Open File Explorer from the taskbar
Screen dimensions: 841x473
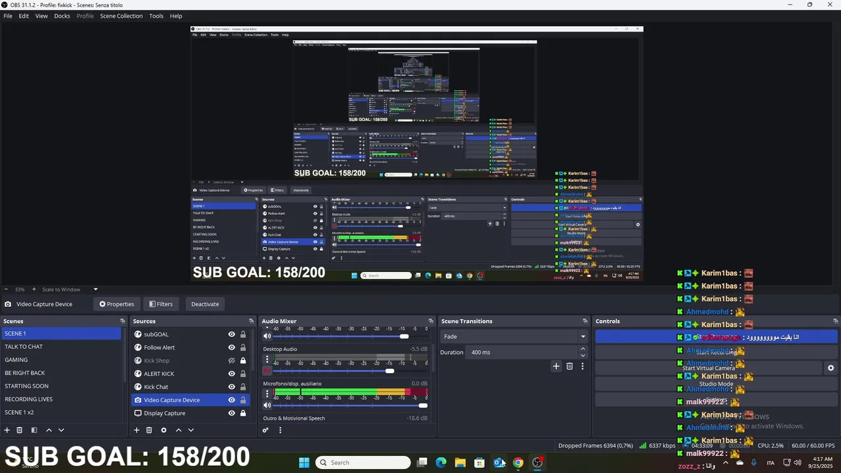tap(460, 462)
